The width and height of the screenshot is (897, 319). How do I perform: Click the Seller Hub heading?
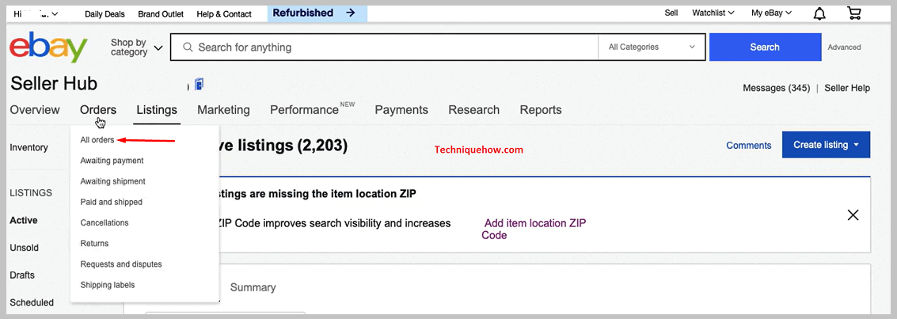click(x=54, y=84)
